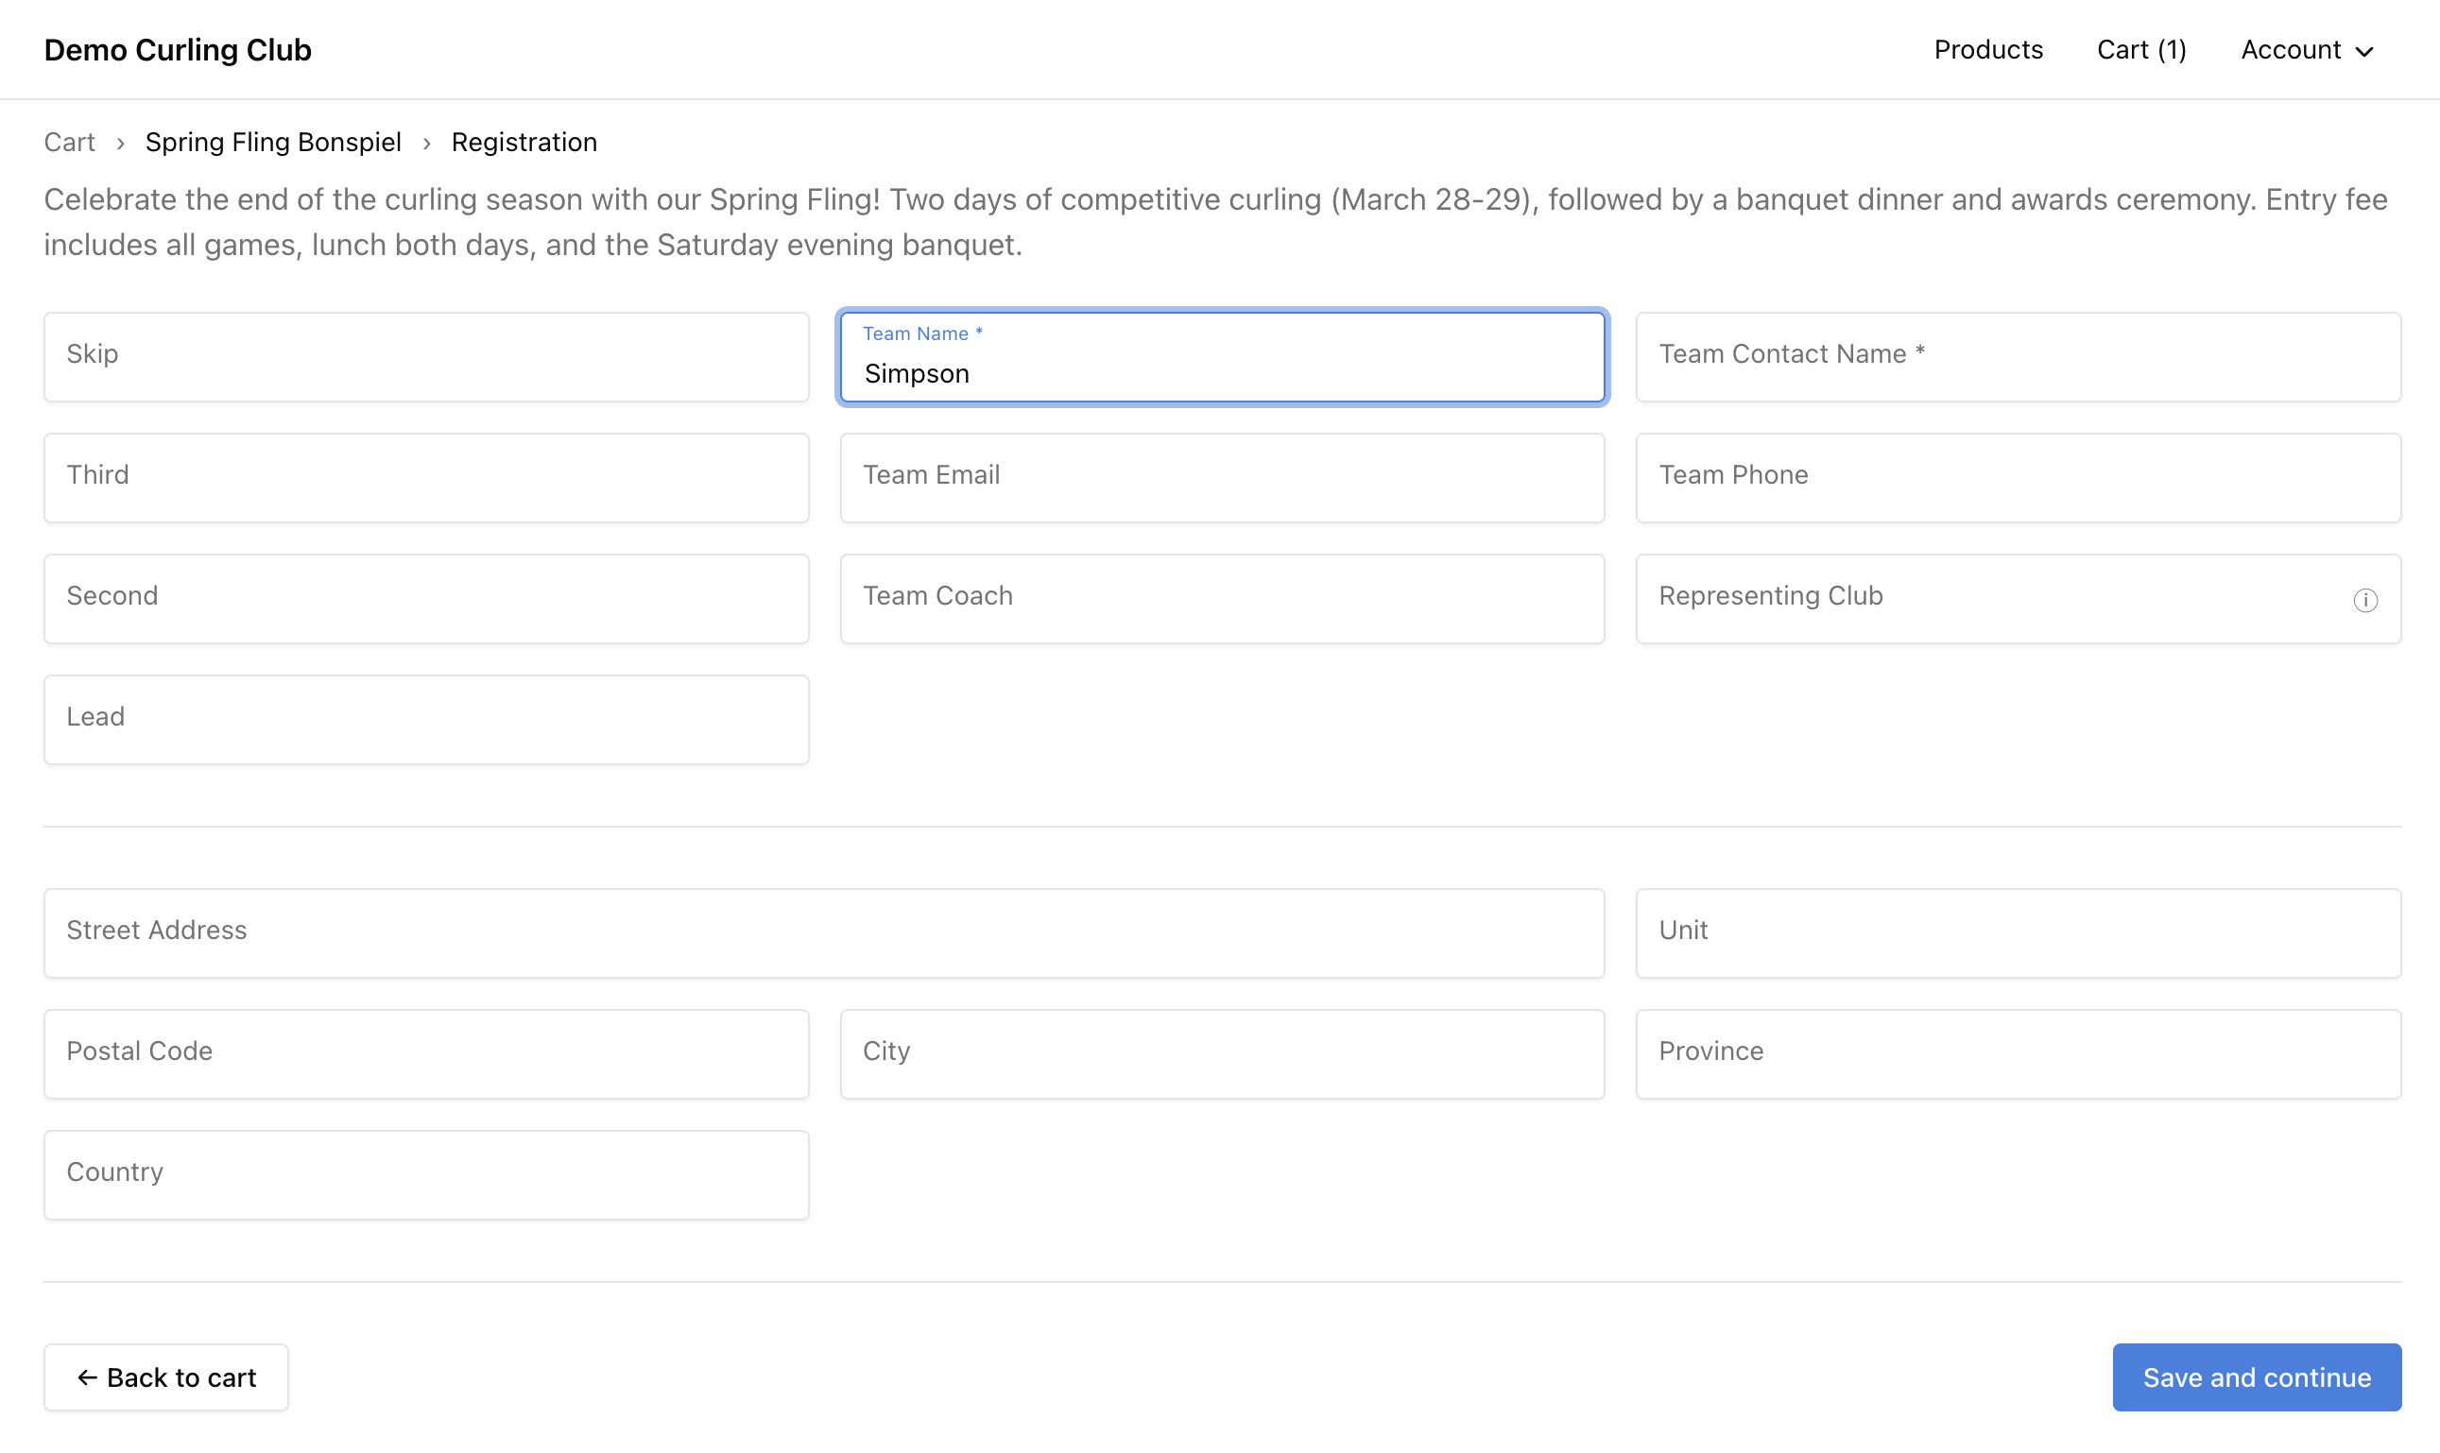Click the Team Phone field
The image size is (2440, 1453).
2018,477
